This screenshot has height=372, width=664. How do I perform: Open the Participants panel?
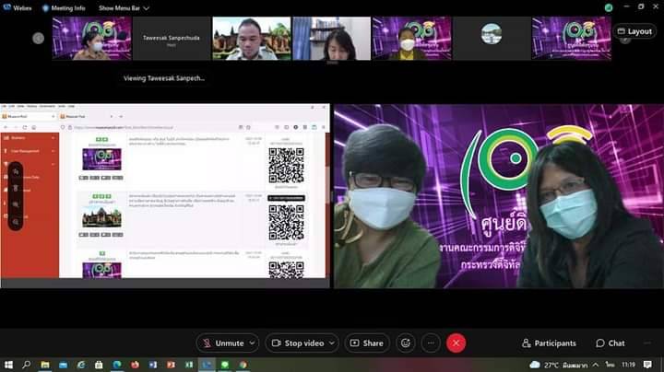tap(549, 343)
